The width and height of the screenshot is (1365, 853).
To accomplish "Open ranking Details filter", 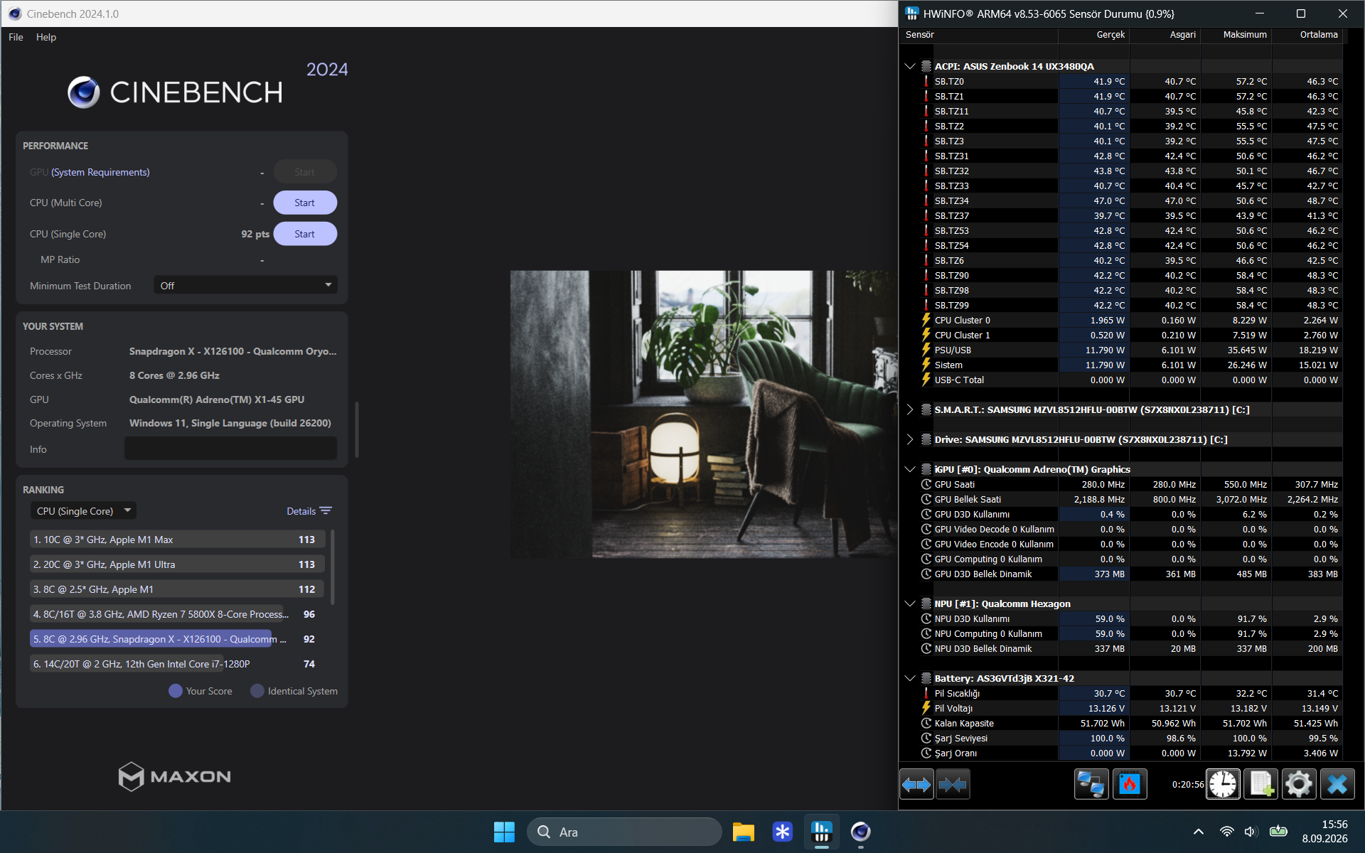I will coord(309,511).
